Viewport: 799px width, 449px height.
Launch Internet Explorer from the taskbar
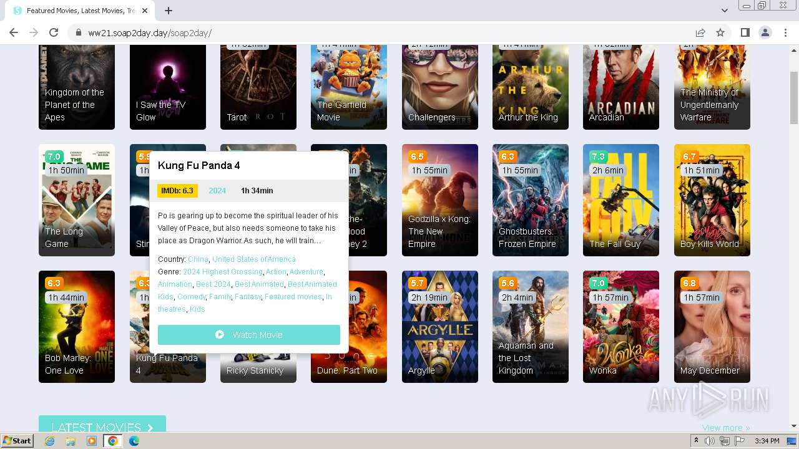coord(50,441)
